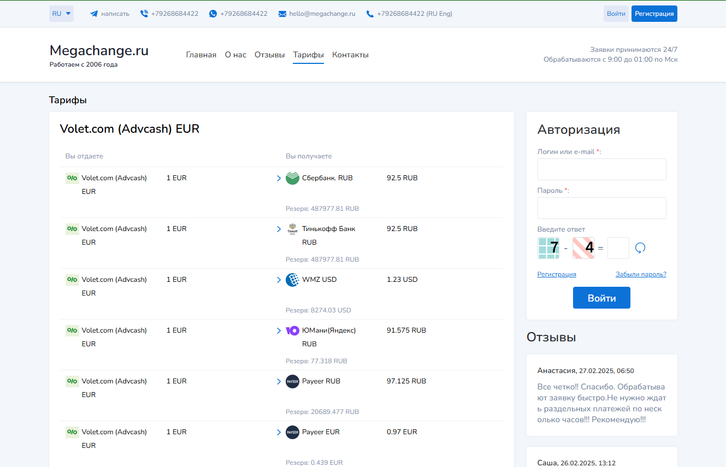Click the WMZ USD WebMoney globe icon
Screen dimensions: 726x467
[x=292, y=280]
